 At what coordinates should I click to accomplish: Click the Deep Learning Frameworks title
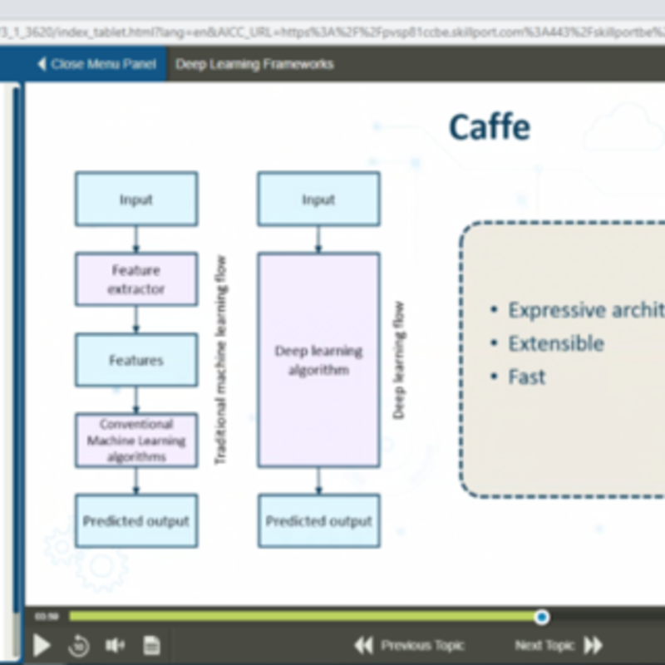click(x=254, y=64)
